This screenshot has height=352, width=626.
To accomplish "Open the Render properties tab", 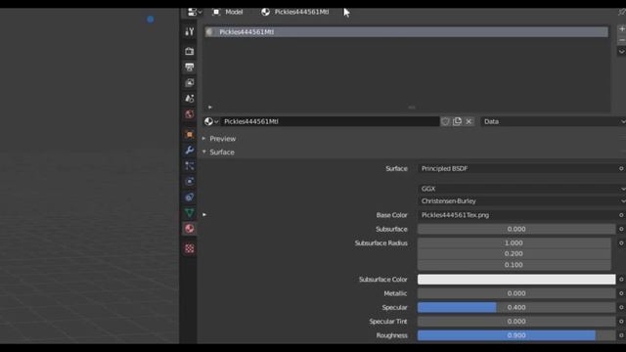I will 189,51.
